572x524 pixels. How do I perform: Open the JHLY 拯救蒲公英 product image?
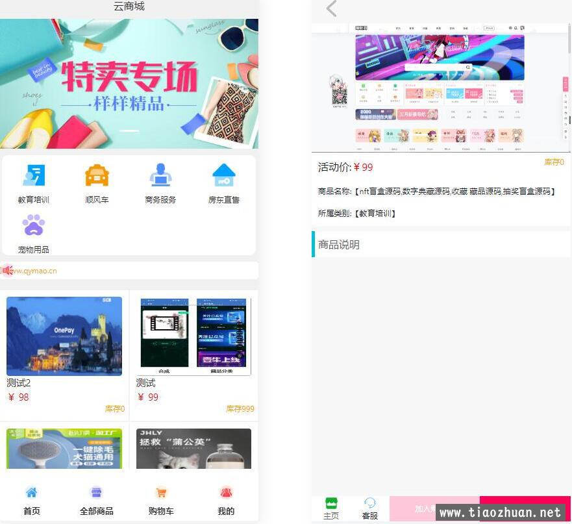click(193, 449)
